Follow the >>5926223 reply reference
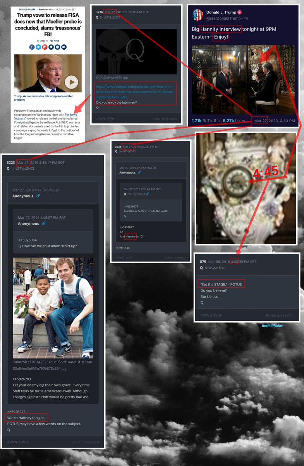This screenshot has width=304, height=466. [16, 411]
